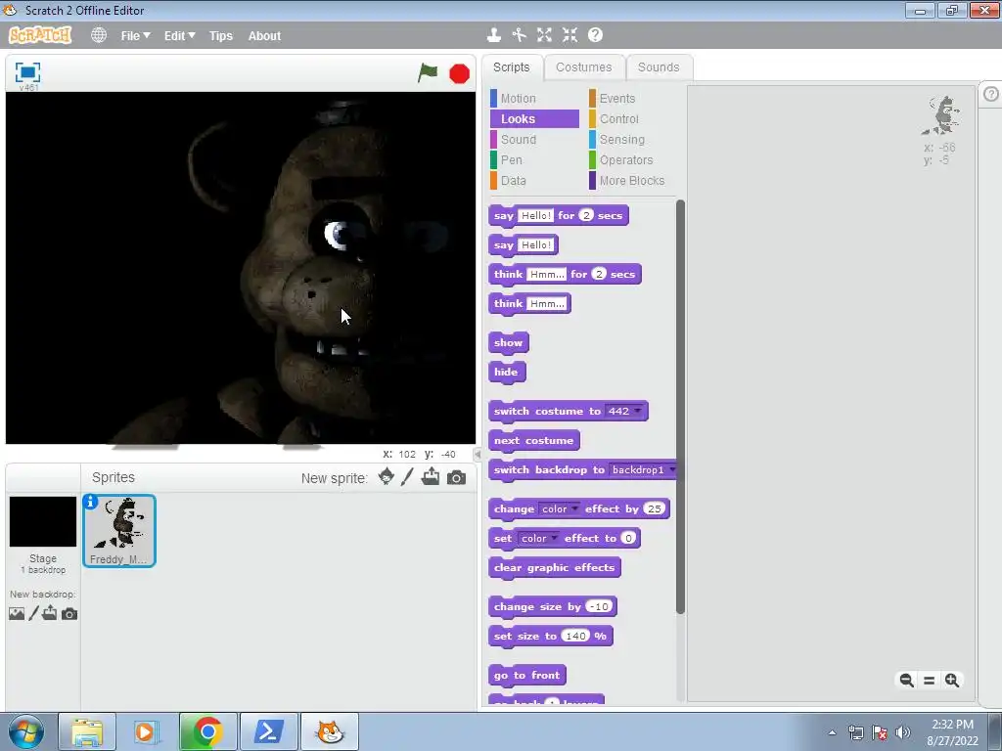Paint a new sprite

tap(407, 477)
